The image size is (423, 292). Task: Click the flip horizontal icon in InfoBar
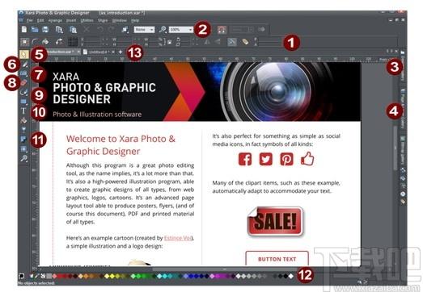(207, 42)
